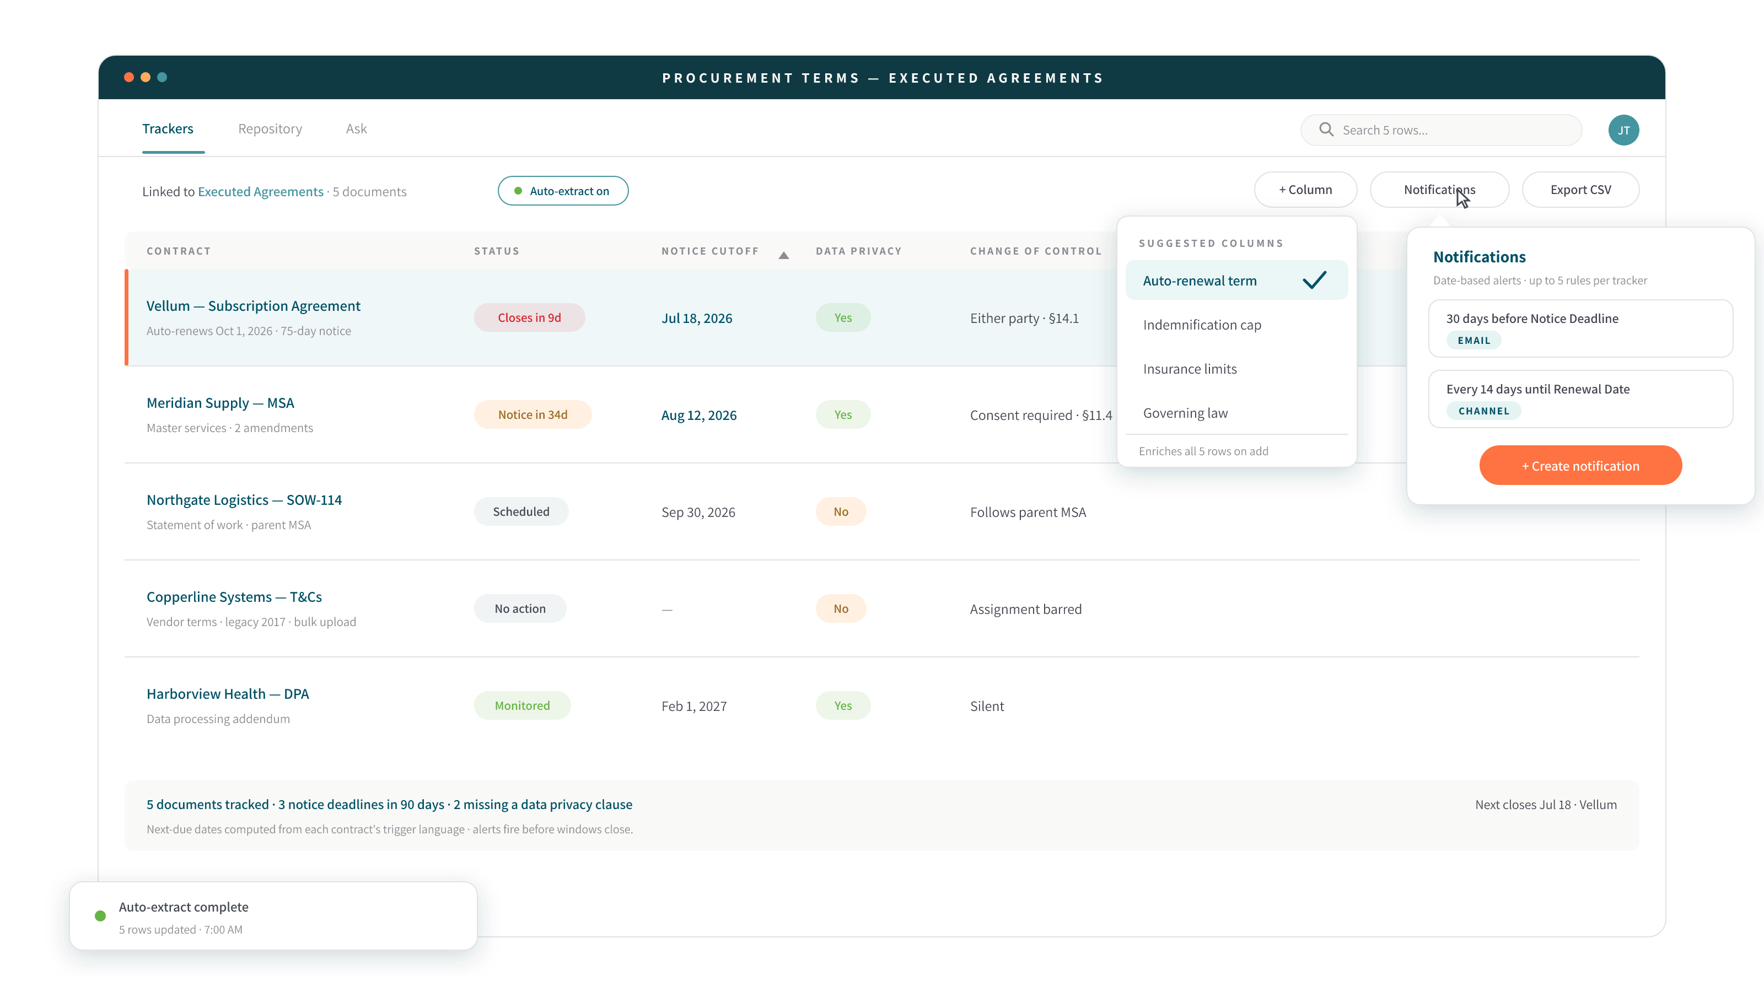Viewport: 1764px width, 992px height.
Task: Select Auto-renewal term suggested column
Action: point(1236,280)
